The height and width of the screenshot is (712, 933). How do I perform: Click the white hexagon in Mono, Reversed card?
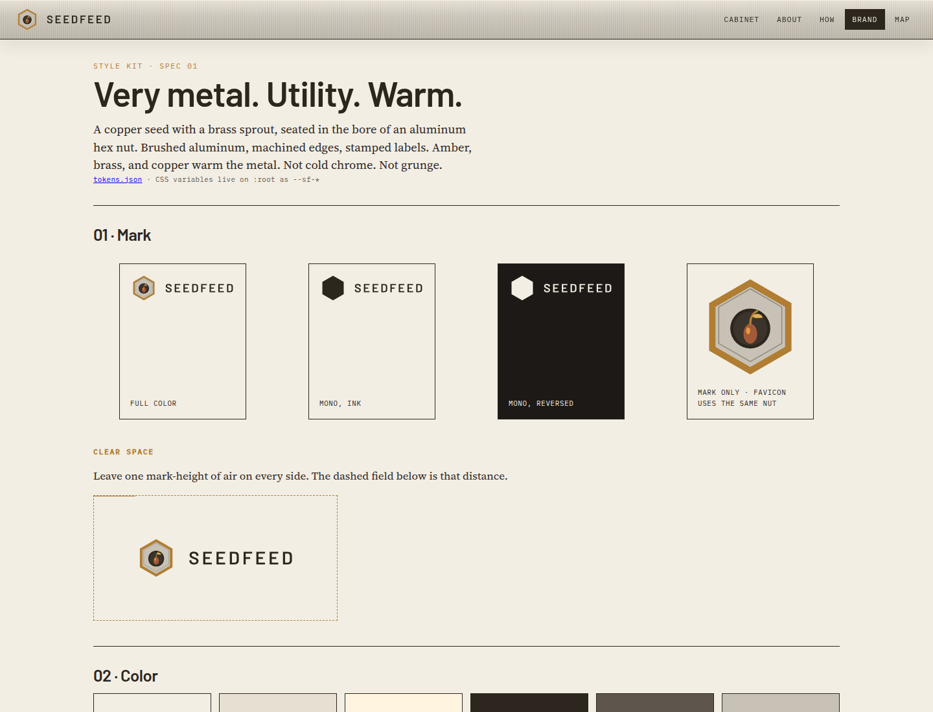pos(522,288)
